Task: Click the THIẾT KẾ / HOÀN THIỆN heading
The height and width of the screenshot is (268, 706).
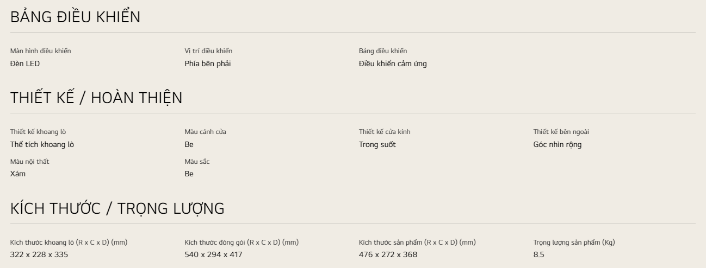Action: point(96,98)
